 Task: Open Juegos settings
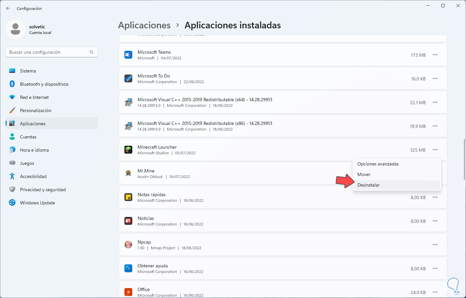52,163
